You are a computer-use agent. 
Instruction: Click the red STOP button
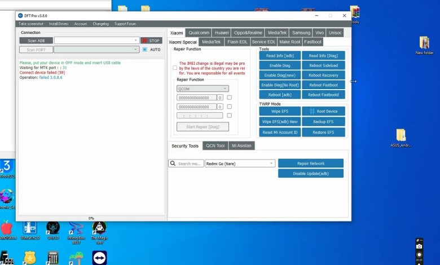(x=151, y=41)
